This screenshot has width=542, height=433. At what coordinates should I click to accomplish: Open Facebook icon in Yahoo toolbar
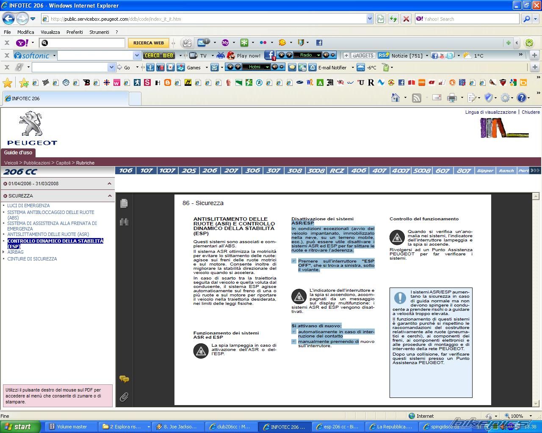point(319,43)
